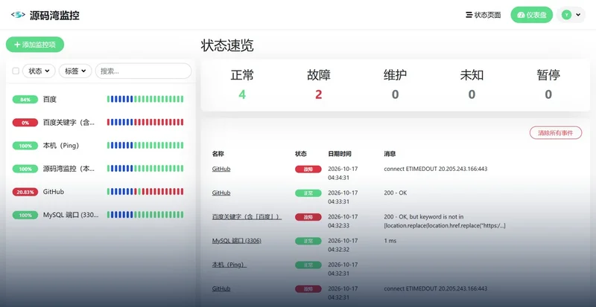Screen dimensions: 596x307
Task: Open the 状态 filter dropdown
Action: (x=39, y=71)
